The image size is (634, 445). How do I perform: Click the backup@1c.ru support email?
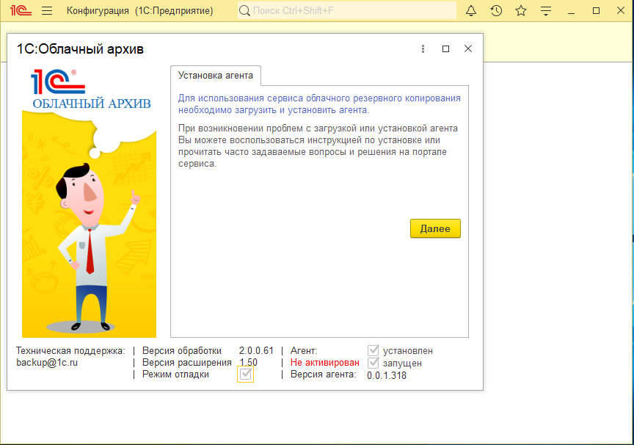pyautogui.click(x=47, y=363)
